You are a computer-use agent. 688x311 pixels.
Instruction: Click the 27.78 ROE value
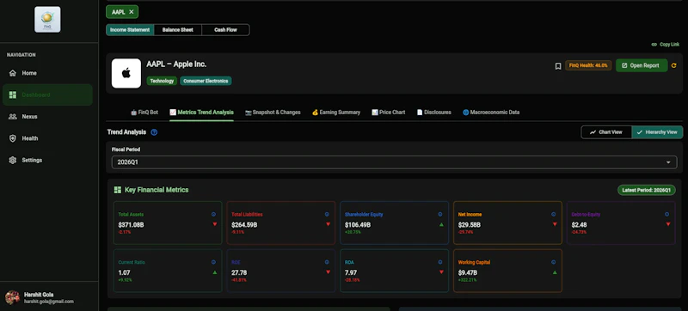tap(239, 272)
